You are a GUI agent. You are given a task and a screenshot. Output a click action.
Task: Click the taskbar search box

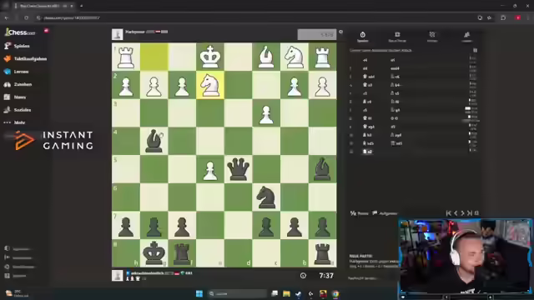237,293
